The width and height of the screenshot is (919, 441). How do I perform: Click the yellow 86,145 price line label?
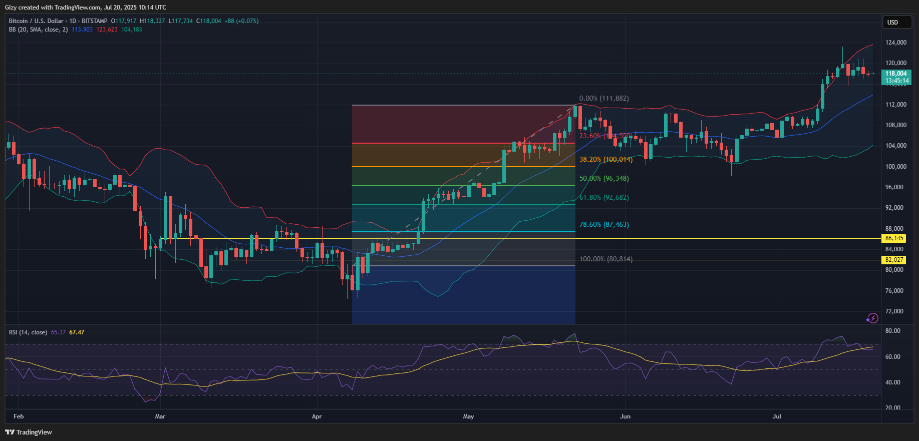point(894,238)
